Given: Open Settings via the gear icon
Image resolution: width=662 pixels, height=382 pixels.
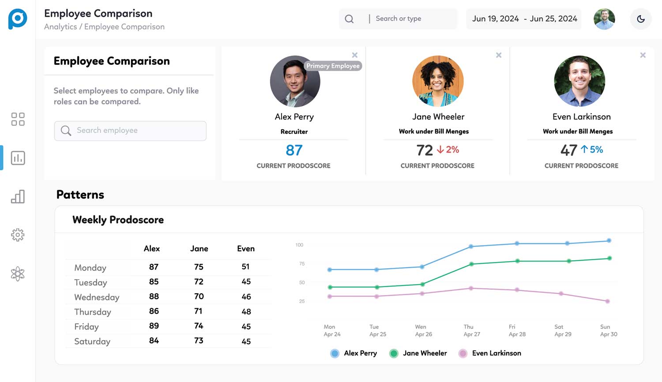Looking at the screenshot, I should 18,235.
